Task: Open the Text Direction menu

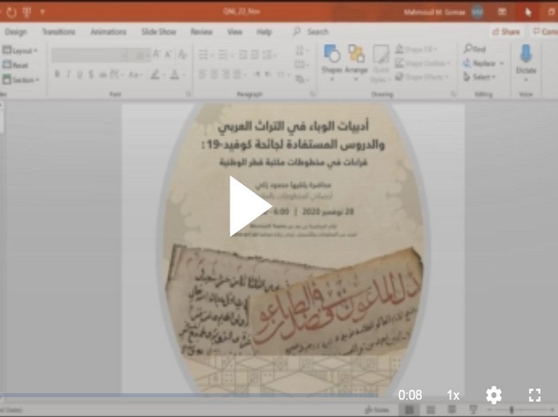Action: [302, 51]
